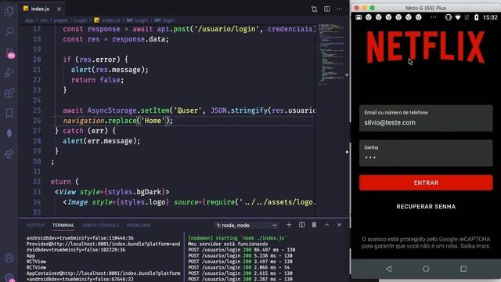Open the terminal selector '1: node, node'
501x282 pixels.
pyautogui.click(x=247, y=226)
